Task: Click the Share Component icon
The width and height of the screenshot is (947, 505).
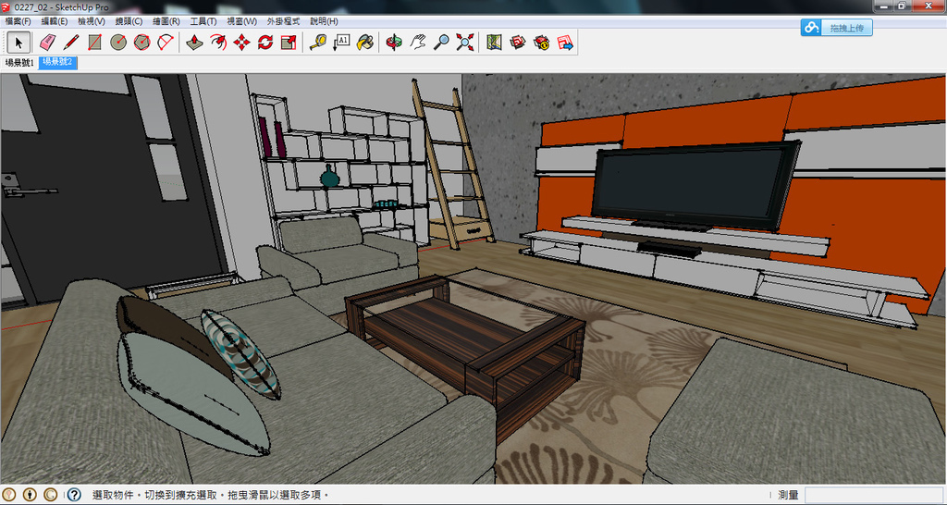Action: (565, 43)
